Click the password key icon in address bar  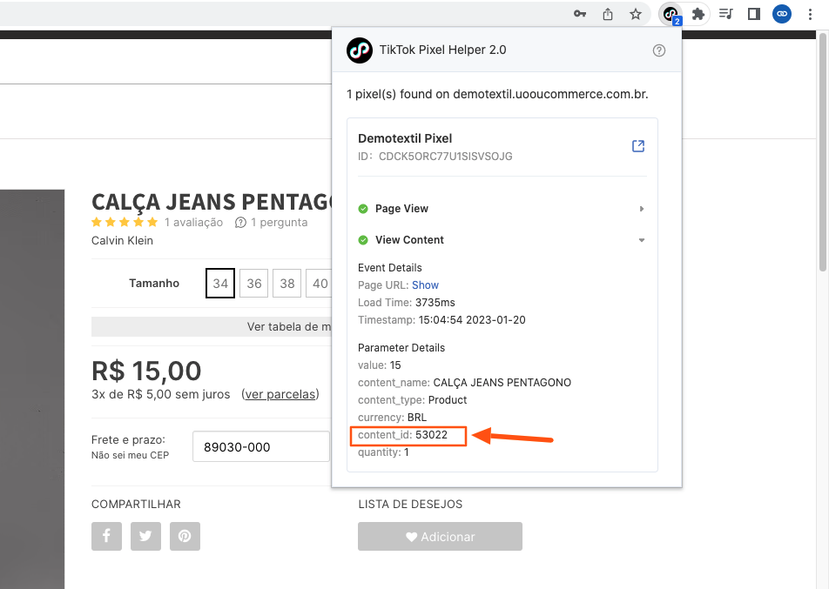point(580,14)
